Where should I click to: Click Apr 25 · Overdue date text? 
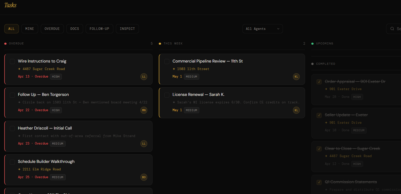click(33, 177)
